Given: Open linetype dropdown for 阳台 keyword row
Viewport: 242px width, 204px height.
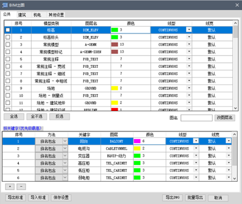Looking at the screenshot, I should pyautogui.click(x=196, y=141).
